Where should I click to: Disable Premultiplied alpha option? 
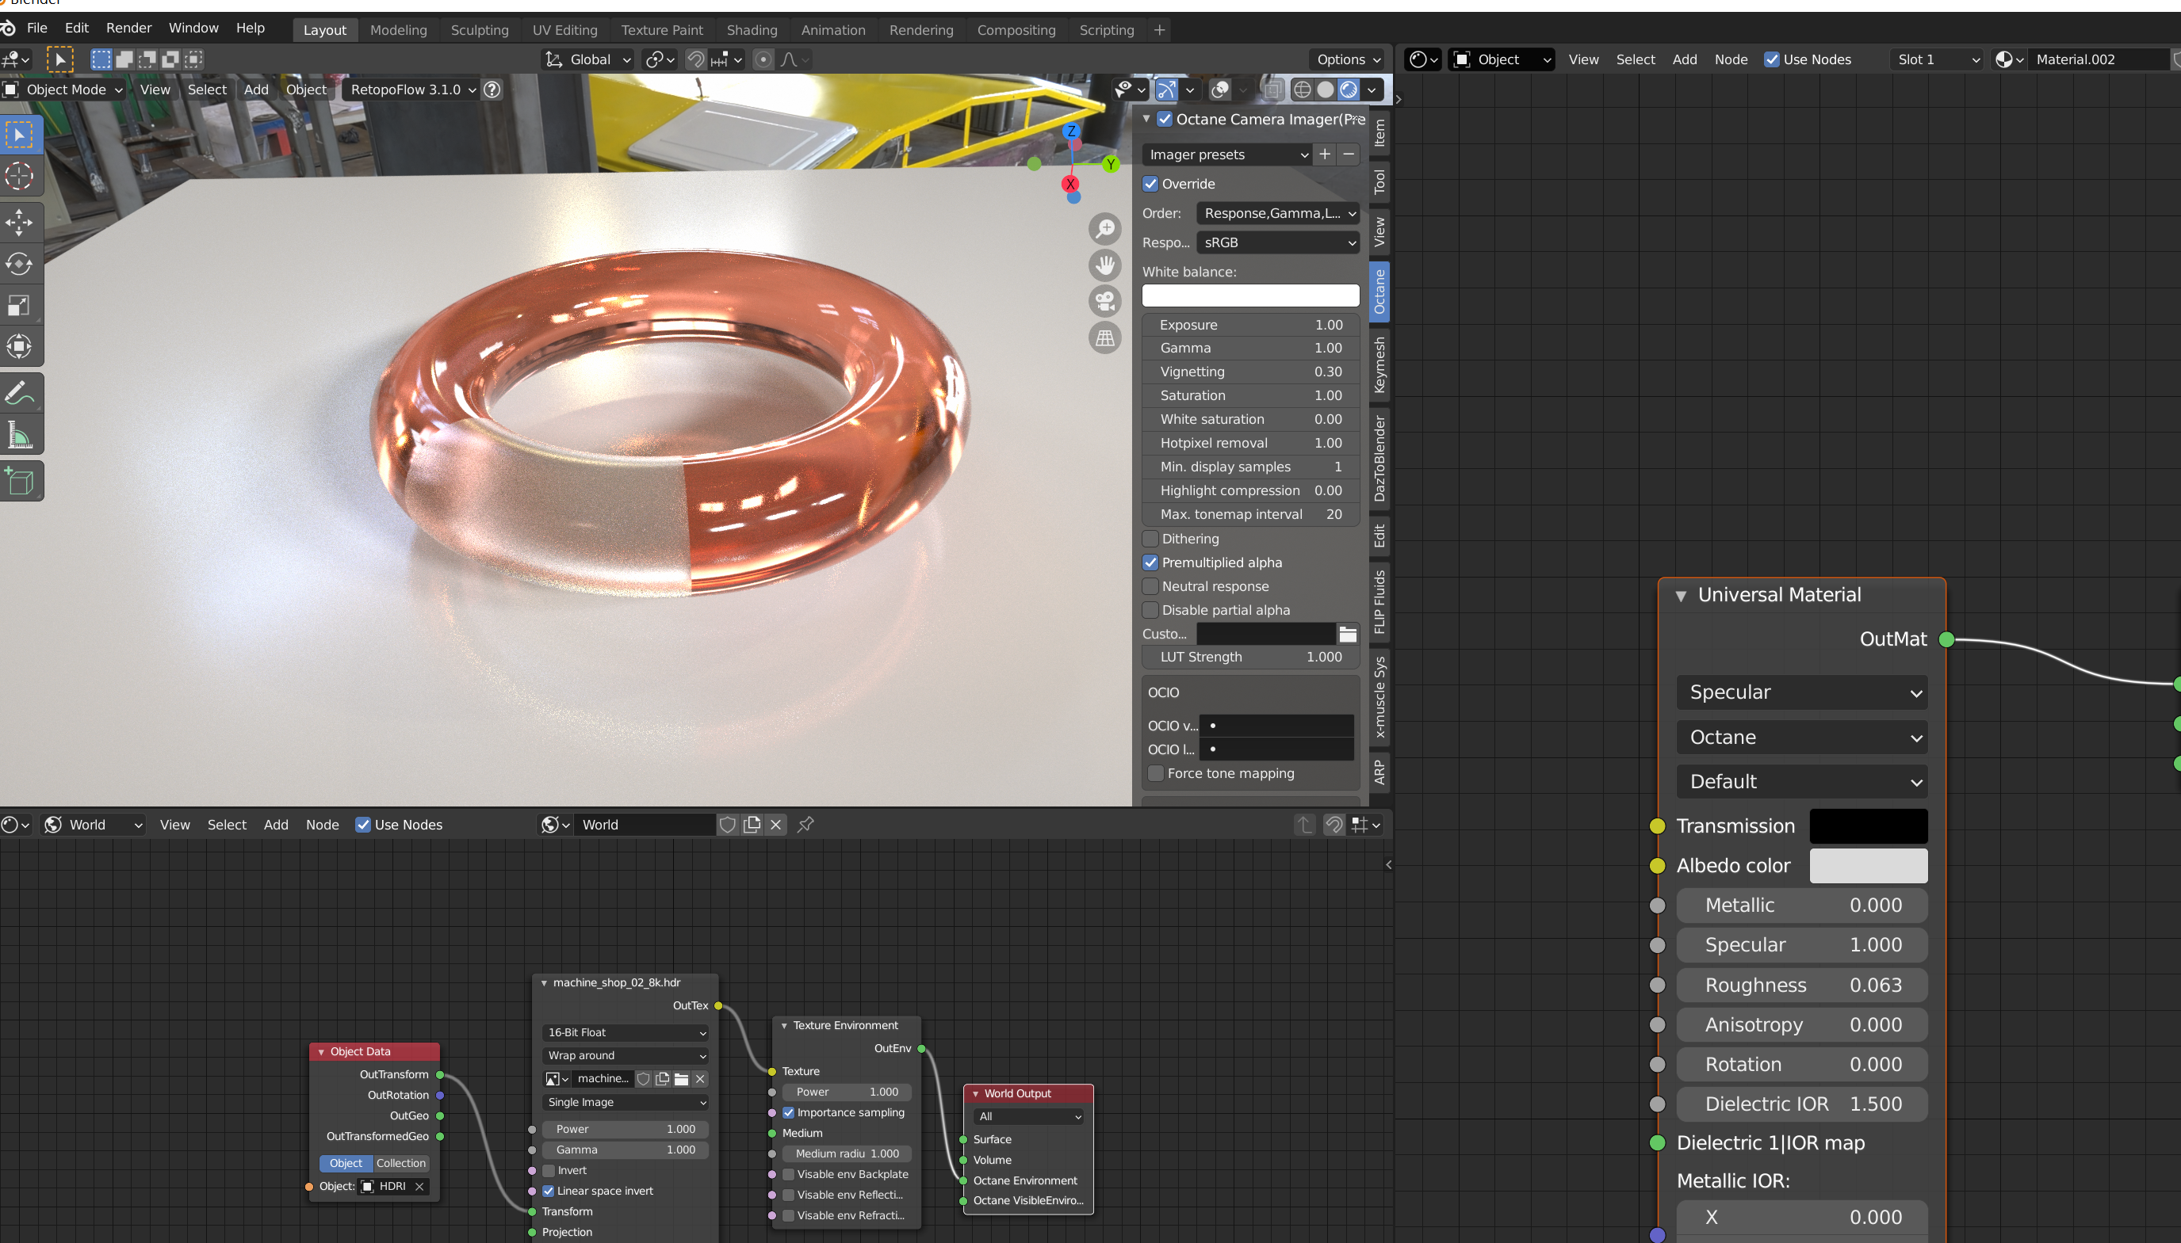pos(1150,562)
